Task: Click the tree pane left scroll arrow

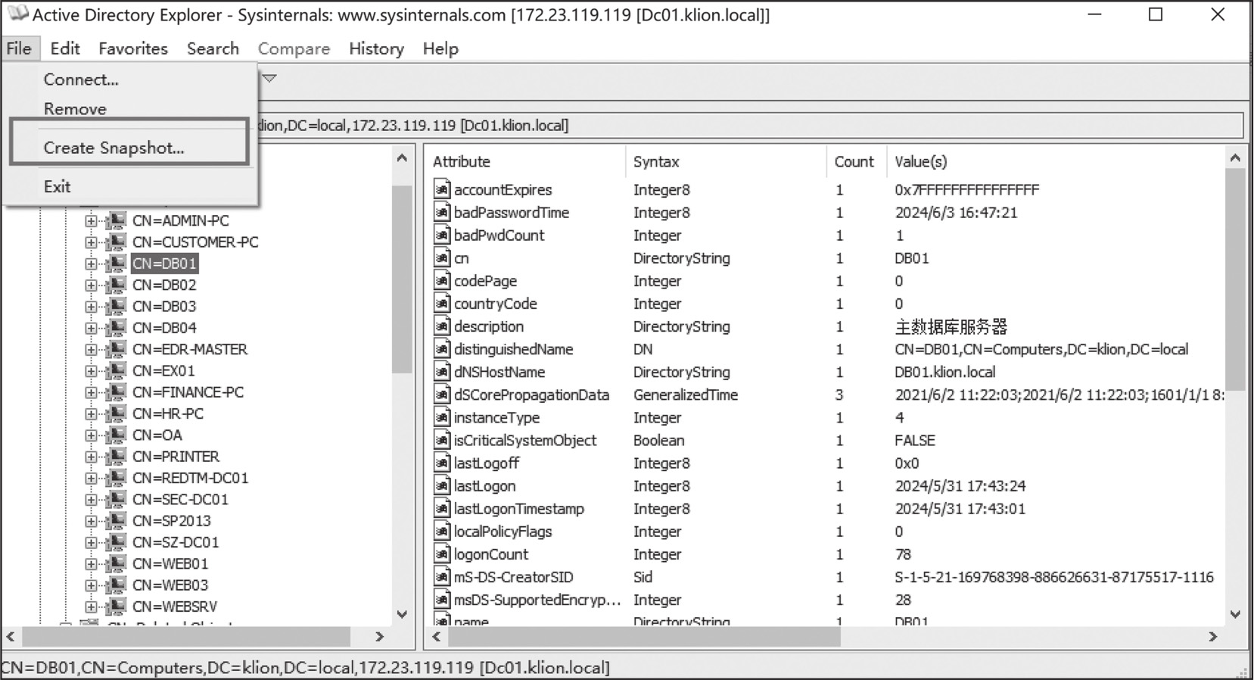Action: (x=11, y=637)
